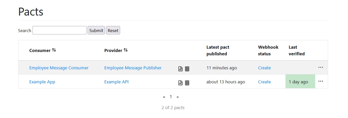Sort table by Consumer column arrows
Viewport: 348px width, 118px height.
54,50
